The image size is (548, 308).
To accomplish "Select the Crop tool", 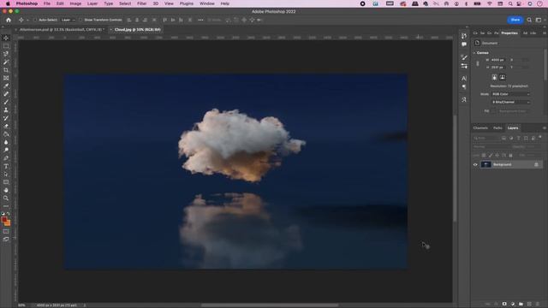I will point(6,70).
